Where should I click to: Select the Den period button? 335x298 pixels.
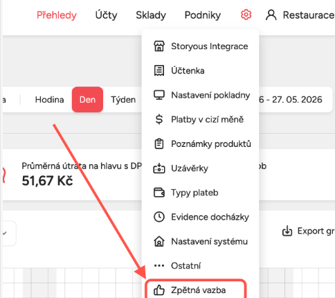tap(87, 100)
